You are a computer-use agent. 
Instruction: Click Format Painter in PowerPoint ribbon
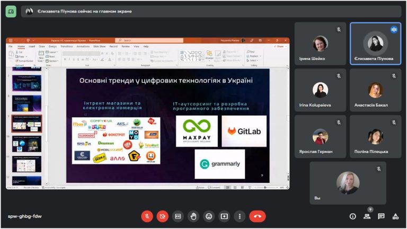tap(24, 61)
